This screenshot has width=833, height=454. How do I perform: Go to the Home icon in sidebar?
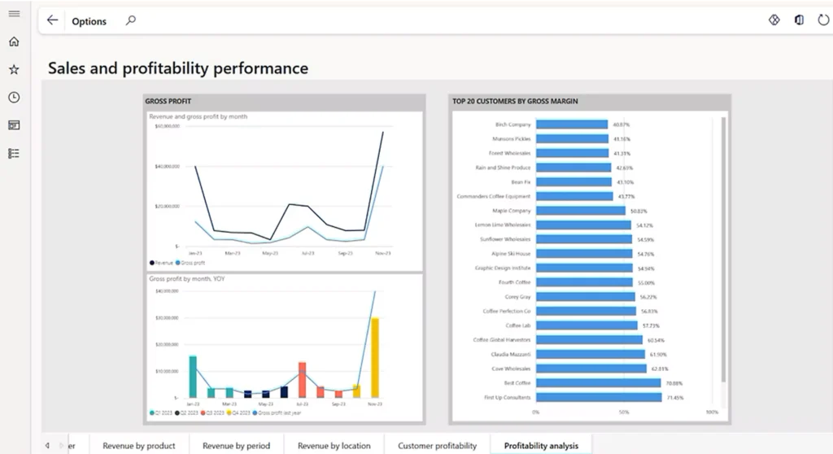(14, 41)
